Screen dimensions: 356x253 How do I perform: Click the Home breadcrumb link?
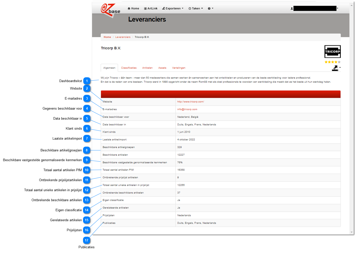(x=107, y=37)
